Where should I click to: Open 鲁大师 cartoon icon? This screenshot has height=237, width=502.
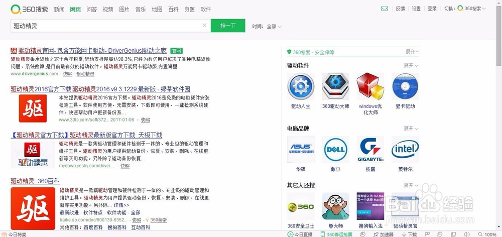click(x=335, y=206)
